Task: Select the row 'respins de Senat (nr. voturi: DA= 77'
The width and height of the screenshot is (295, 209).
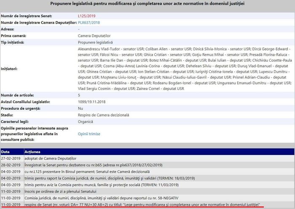Action: 159,205
